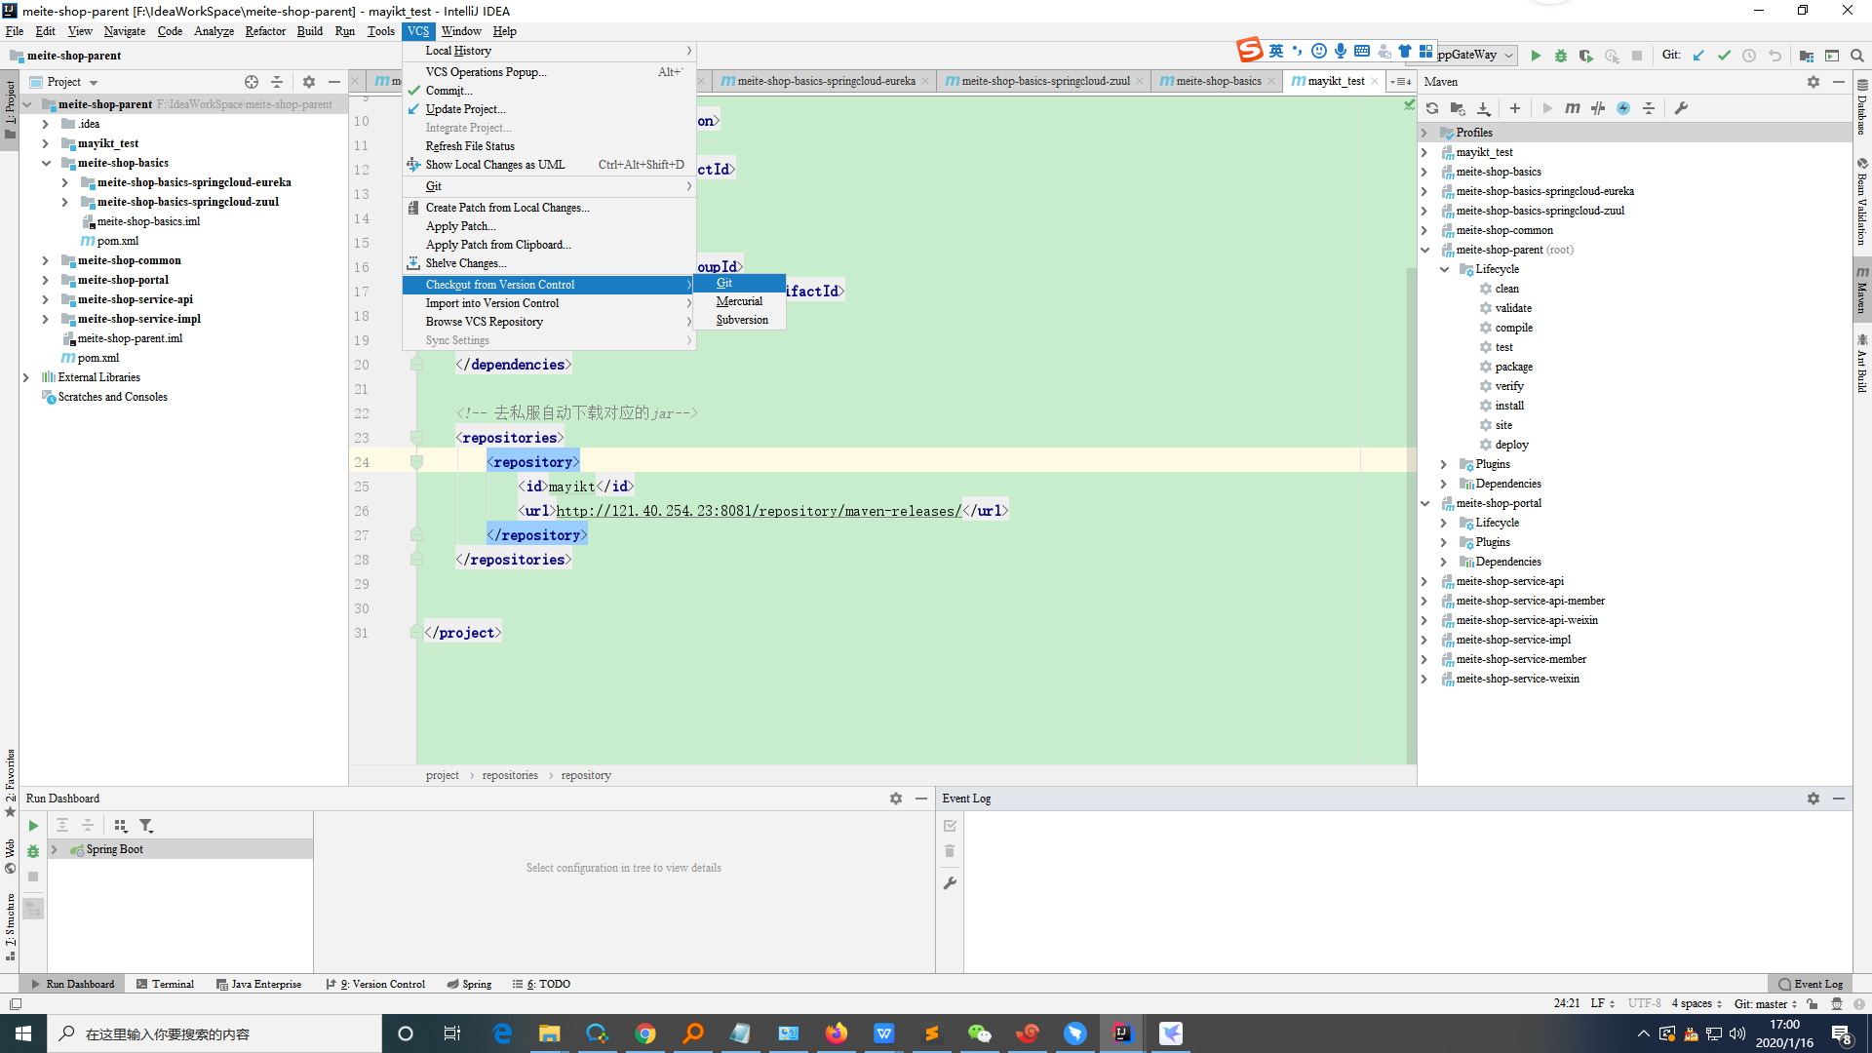Expand External Libraries node
Image resolution: width=1872 pixels, height=1053 pixels.
(x=26, y=377)
